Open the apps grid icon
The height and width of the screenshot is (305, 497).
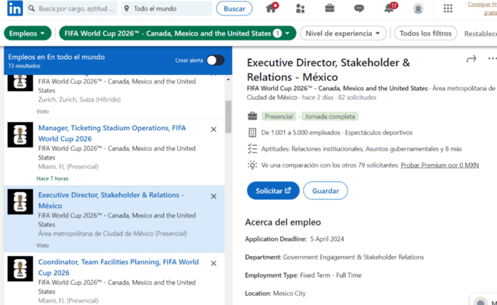pyautogui.click(x=447, y=9)
